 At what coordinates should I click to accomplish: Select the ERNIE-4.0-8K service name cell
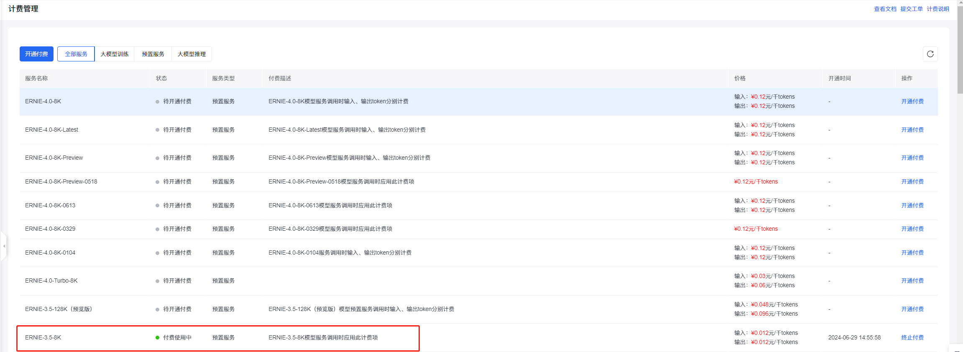43,102
